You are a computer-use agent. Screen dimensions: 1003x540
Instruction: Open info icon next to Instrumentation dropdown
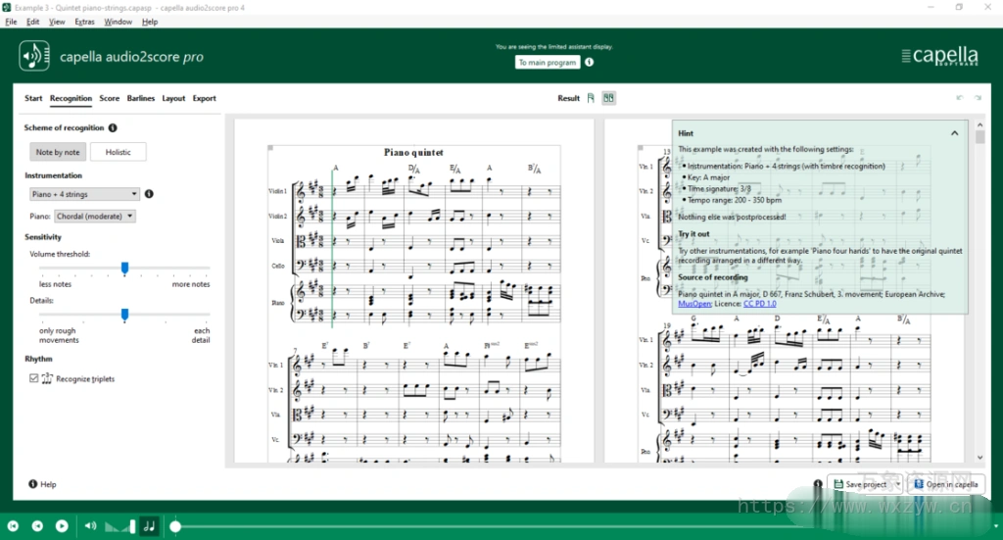[x=149, y=194]
